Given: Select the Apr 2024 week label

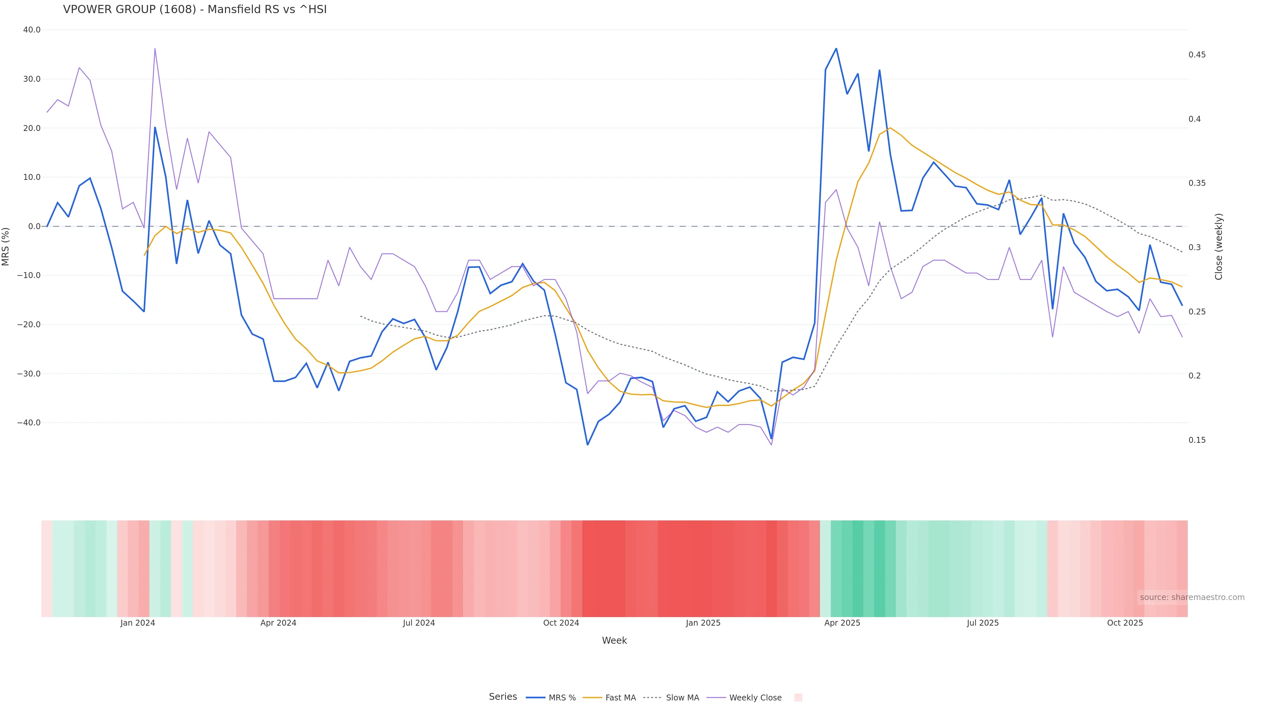Looking at the screenshot, I should [278, 623].
